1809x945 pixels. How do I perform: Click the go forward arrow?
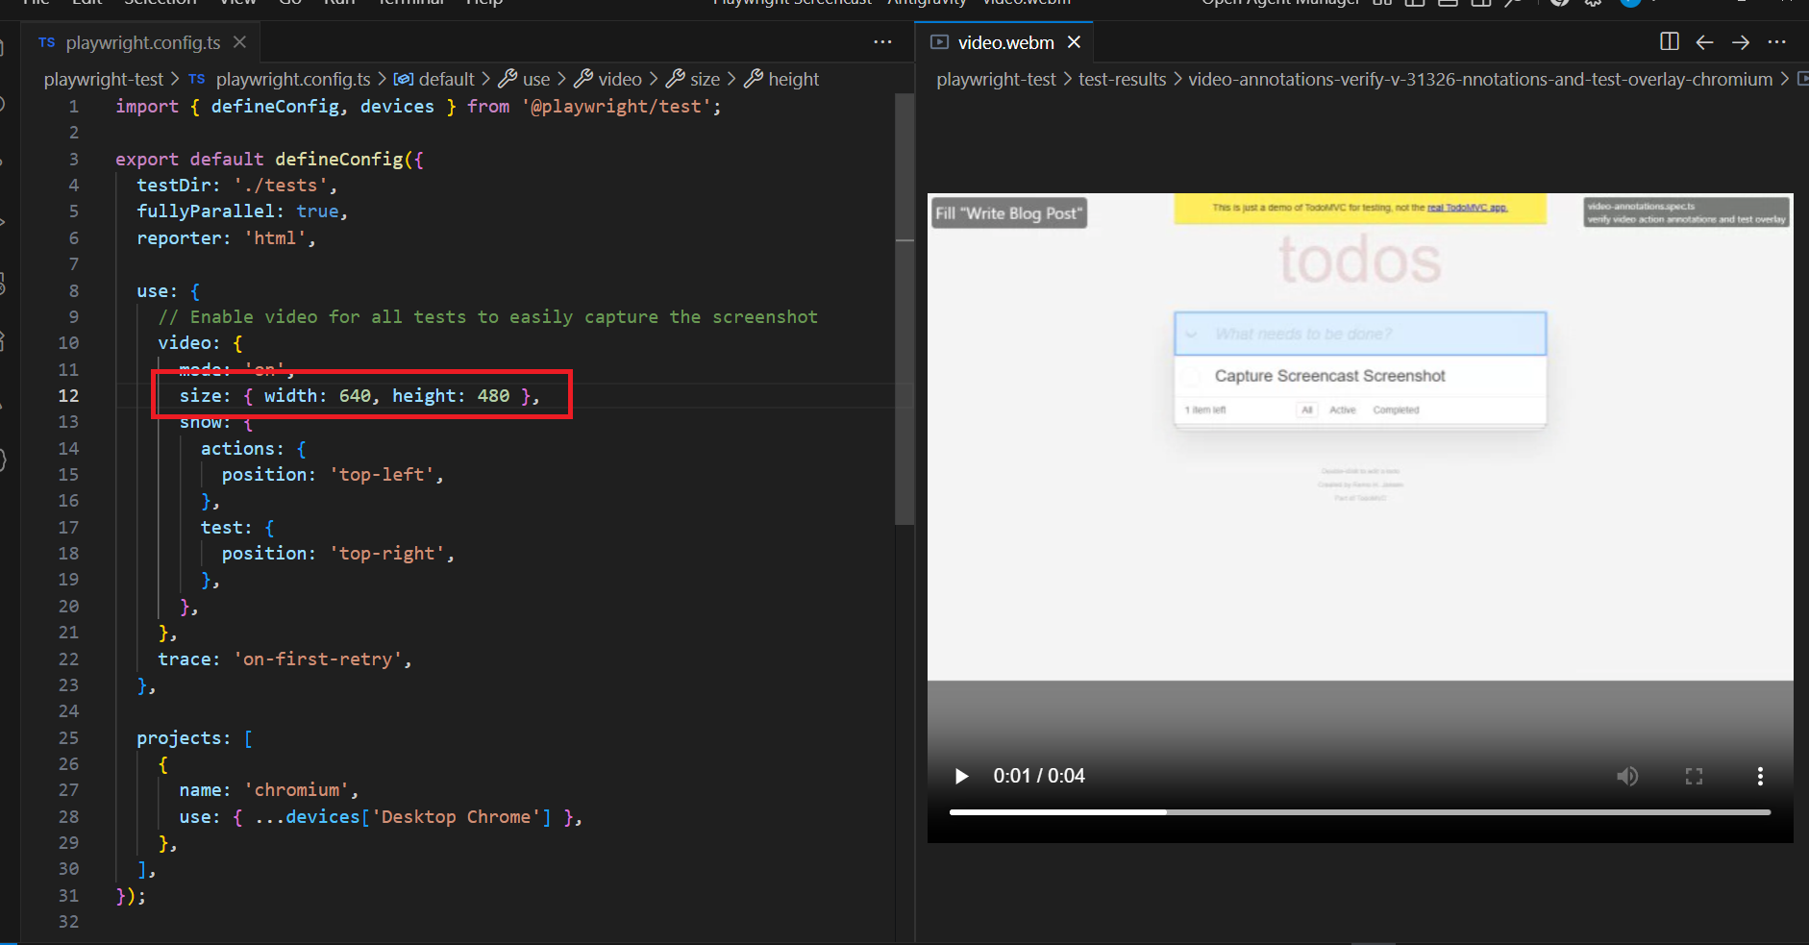pyautogui.click(x=1741, y=42)
